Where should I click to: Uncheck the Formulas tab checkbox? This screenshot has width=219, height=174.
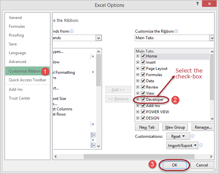pyautogui.click(x=143, y=75)
